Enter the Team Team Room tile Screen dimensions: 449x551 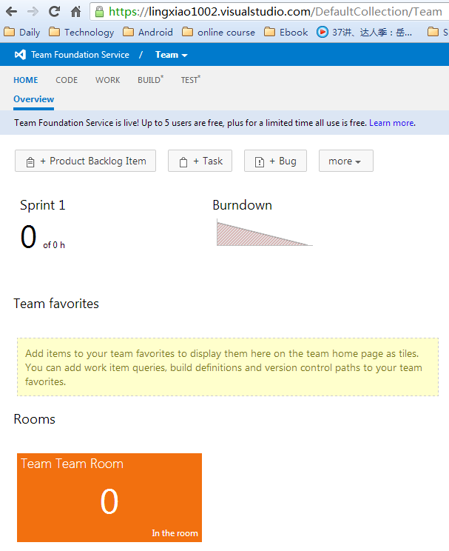109,497
